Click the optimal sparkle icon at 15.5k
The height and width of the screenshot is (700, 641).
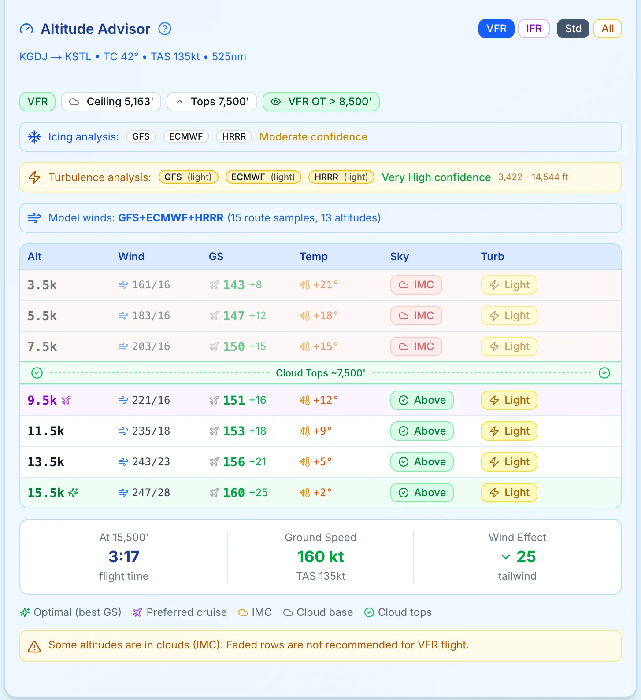coord(73,493)
